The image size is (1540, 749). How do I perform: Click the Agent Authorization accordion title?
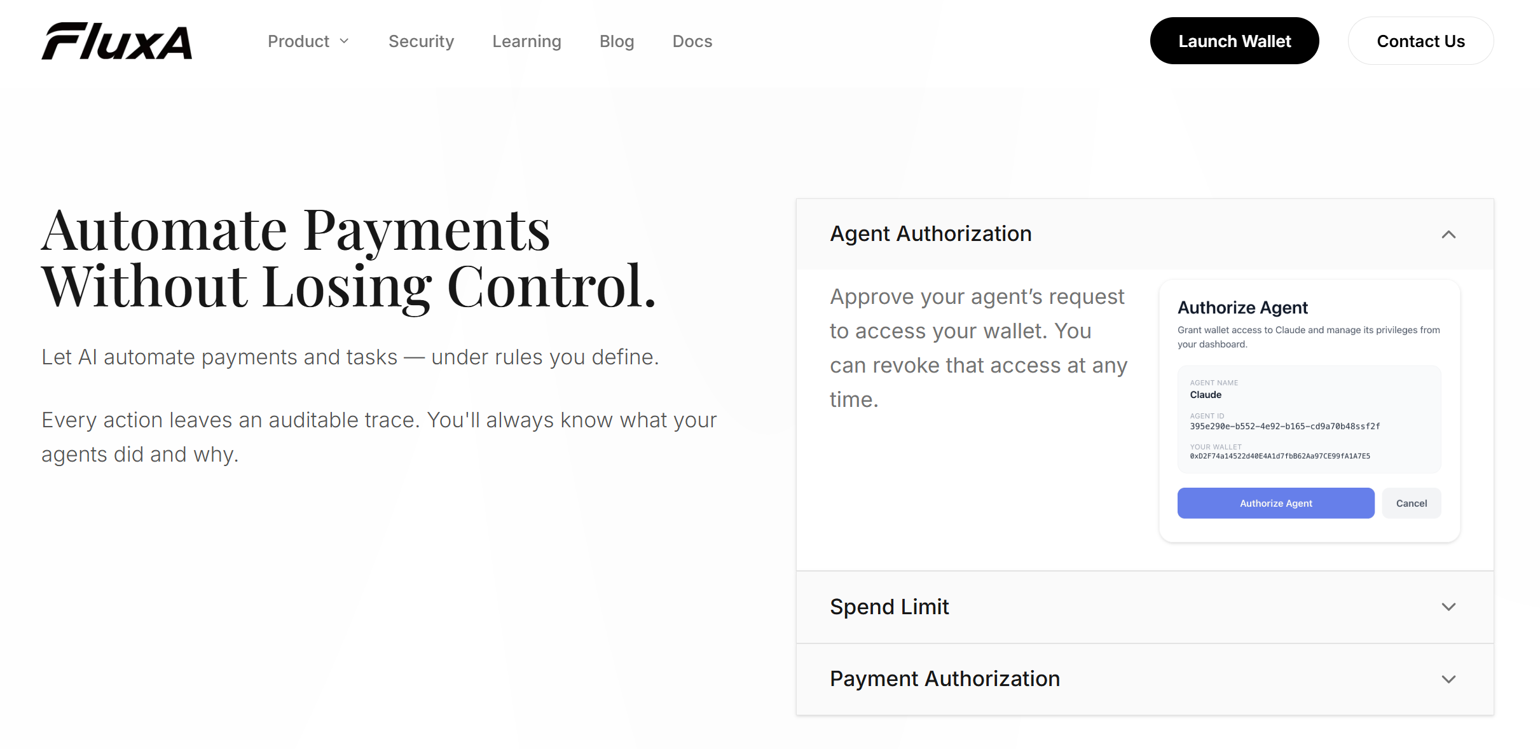[931, 234]
